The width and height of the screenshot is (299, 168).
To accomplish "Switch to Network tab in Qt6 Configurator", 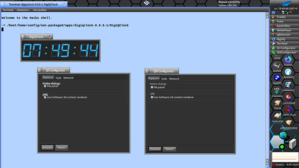I will point(174,79).
